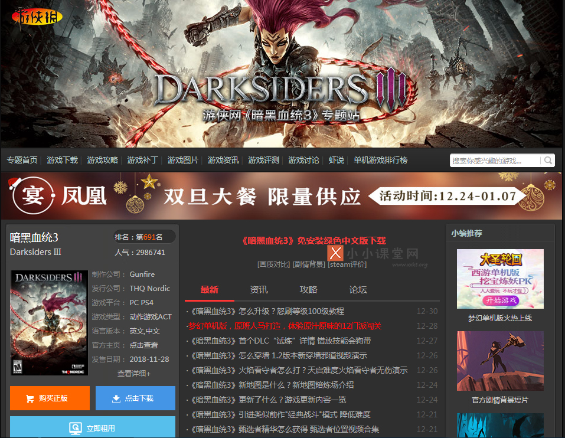Expand details via 查看详细+
The height and width of the screenshot is (438, 565).
133,374
